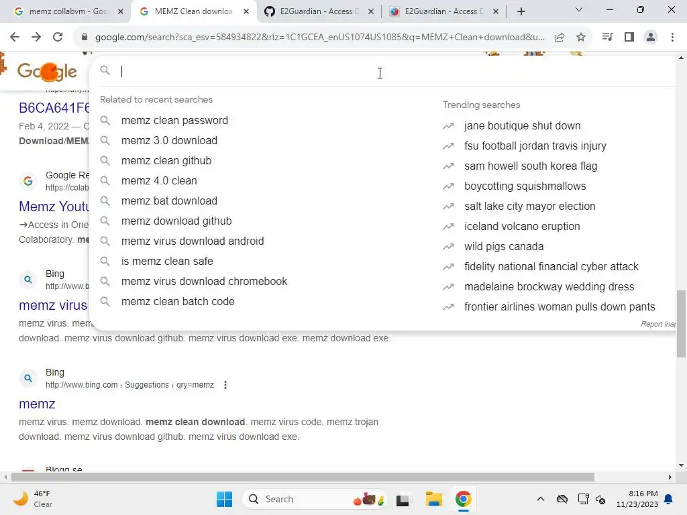687x515 pixels.
Task: Select suggestion 'memz virus download chromebook'
Action: tap(204, 282)
